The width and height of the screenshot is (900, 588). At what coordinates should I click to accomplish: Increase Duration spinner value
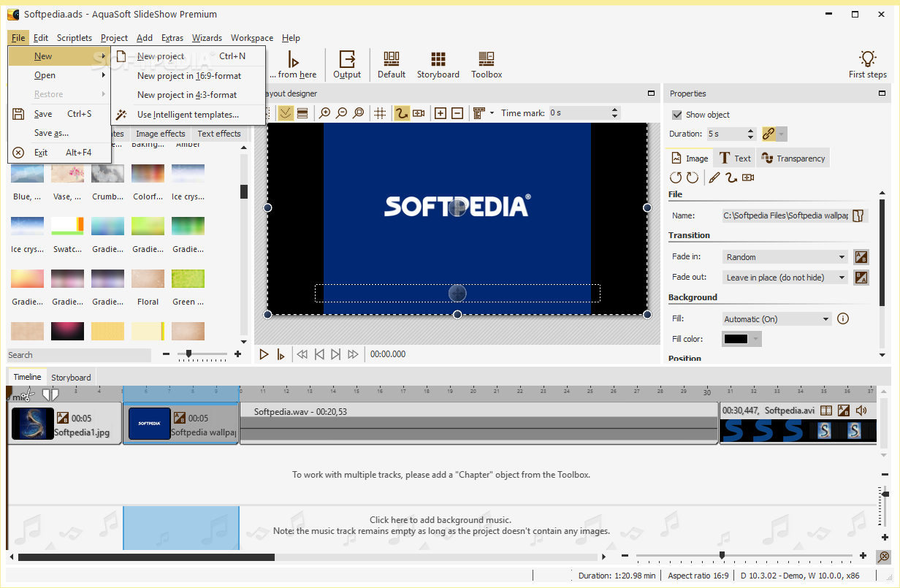(x=750, y=131)
